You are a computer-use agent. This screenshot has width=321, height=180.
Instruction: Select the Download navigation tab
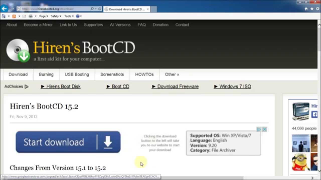(18, 74)
